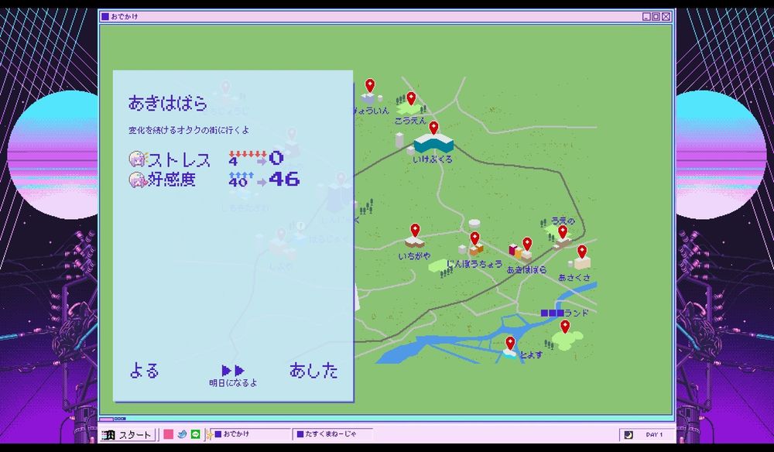Click the hospital (びょういん) map pin

pos(370,86)
